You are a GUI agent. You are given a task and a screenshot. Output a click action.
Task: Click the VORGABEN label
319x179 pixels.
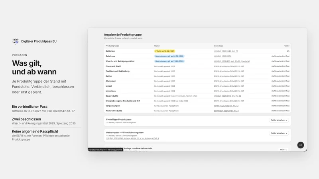click(x=19, y=55)
